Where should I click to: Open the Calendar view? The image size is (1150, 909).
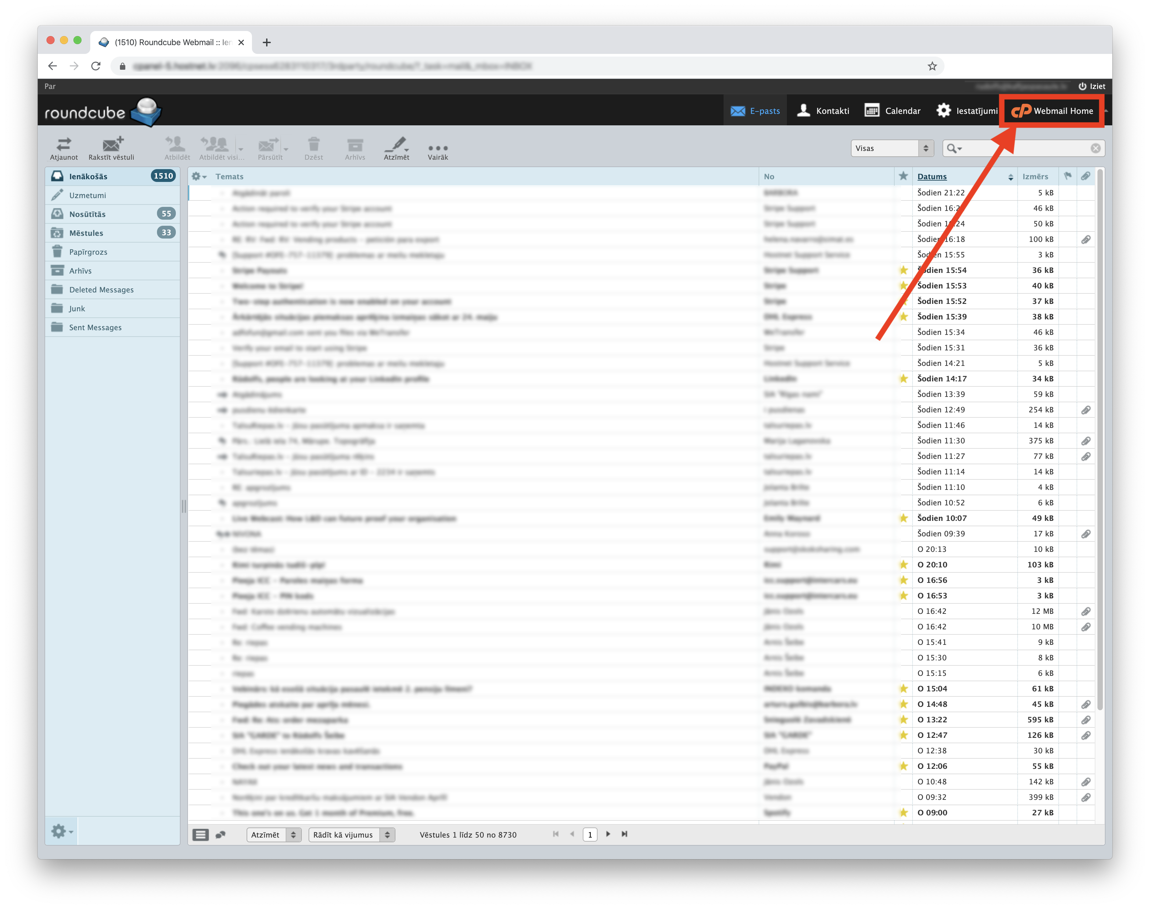pos(892,111)
